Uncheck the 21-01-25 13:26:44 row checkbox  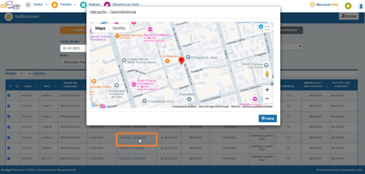pyautogui.click(x=9, y=137)
